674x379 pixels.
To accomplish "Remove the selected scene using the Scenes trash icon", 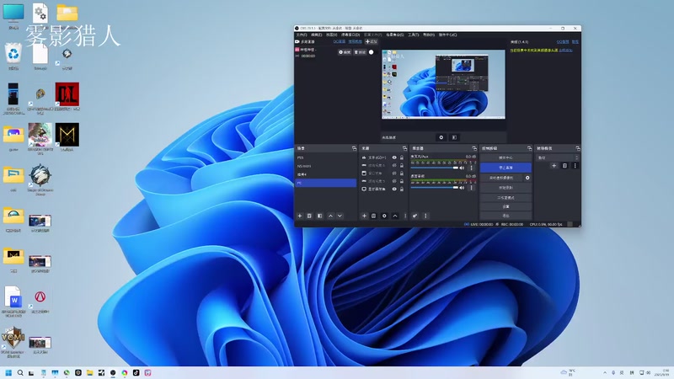I will coord(309,216).
